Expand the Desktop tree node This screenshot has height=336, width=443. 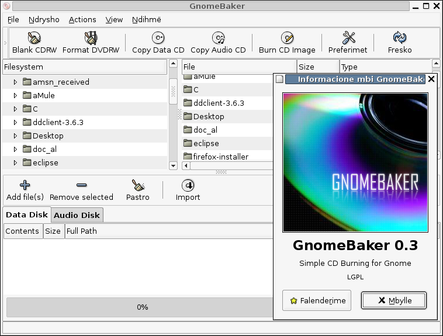click(x=15, y=136)
